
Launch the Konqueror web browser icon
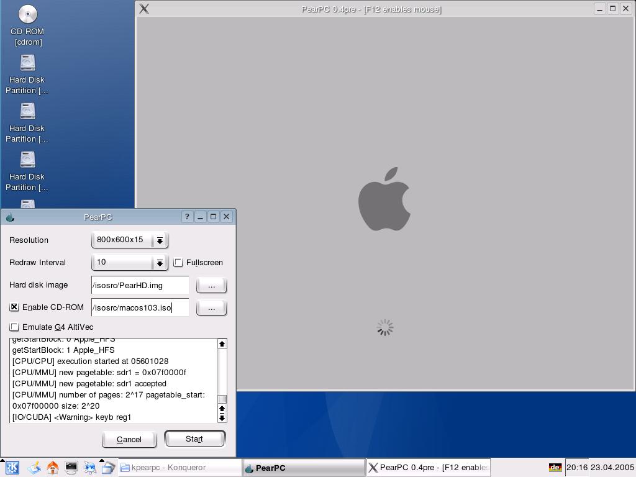[90, 468]
